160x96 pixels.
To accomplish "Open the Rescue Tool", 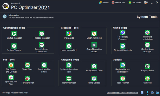I will pos(118,2).
